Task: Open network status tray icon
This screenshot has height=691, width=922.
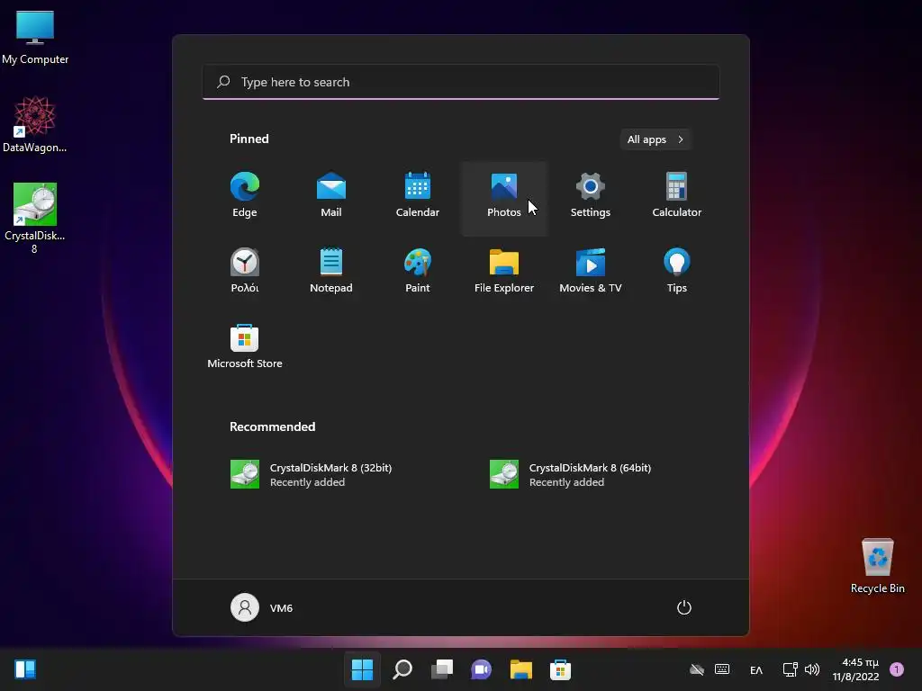Action: (790, 669)
